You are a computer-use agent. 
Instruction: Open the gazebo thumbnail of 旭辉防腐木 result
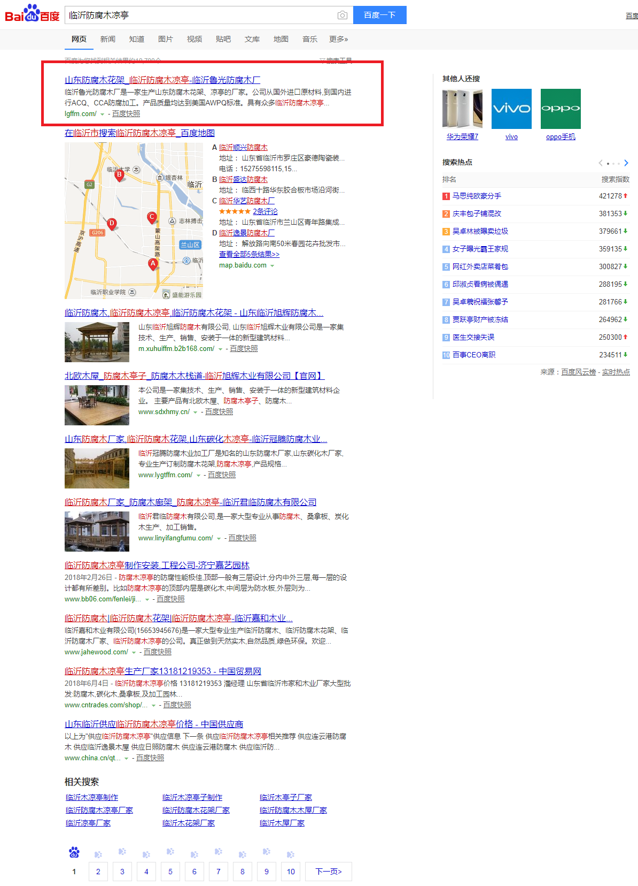(x=97, y=342)
